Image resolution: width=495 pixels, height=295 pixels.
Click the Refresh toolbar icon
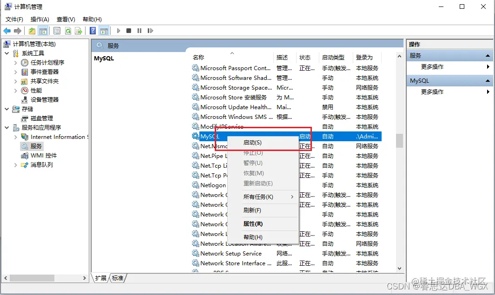point(68,31)
